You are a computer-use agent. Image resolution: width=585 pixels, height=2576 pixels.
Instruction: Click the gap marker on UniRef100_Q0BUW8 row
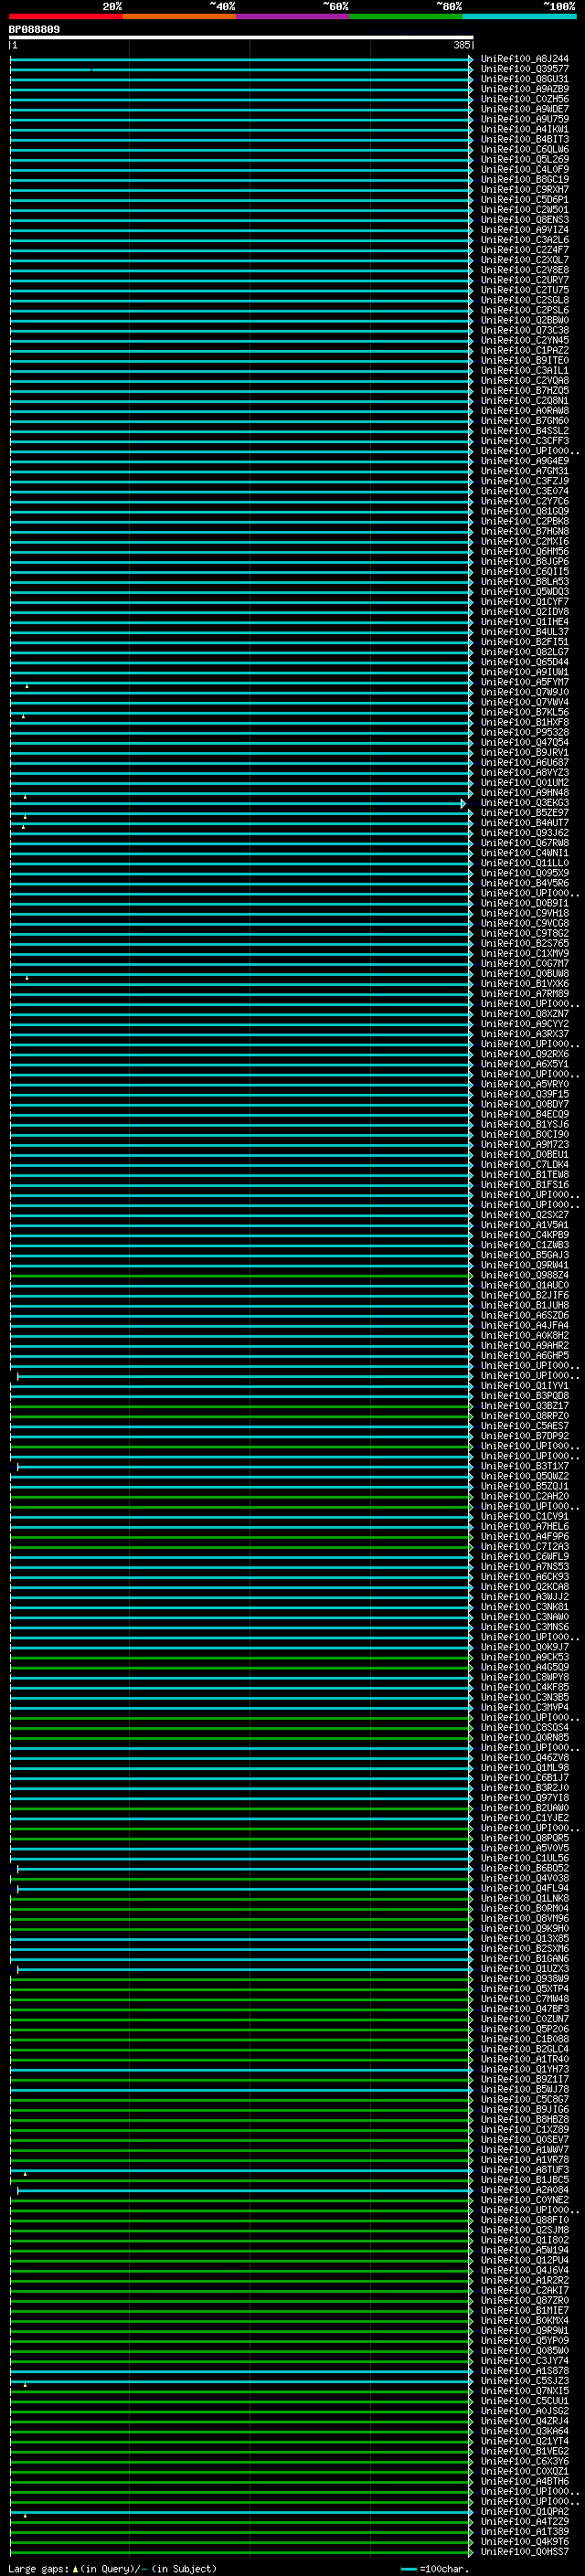point(27,977)
